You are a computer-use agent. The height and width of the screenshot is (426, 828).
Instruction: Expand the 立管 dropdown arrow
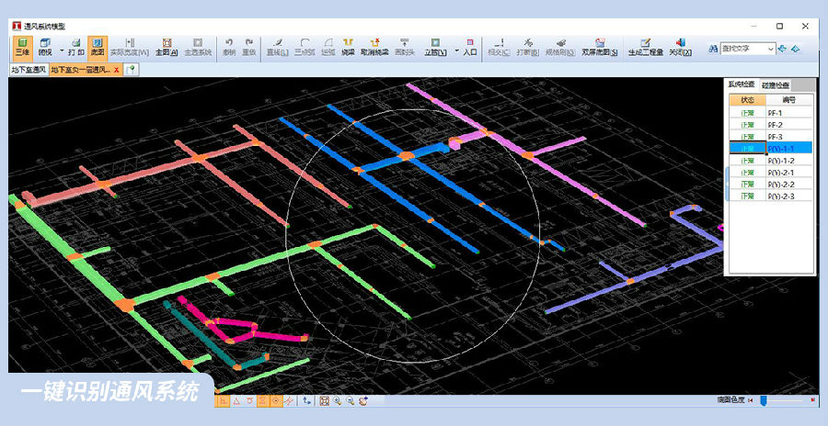tap(456, 51)
